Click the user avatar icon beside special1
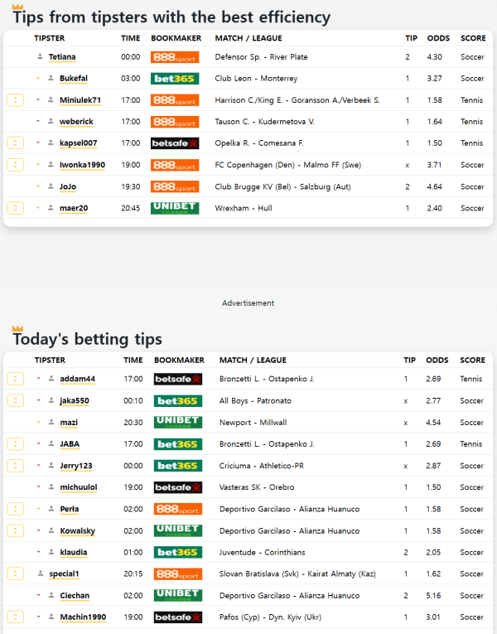 tap(40, 574)
